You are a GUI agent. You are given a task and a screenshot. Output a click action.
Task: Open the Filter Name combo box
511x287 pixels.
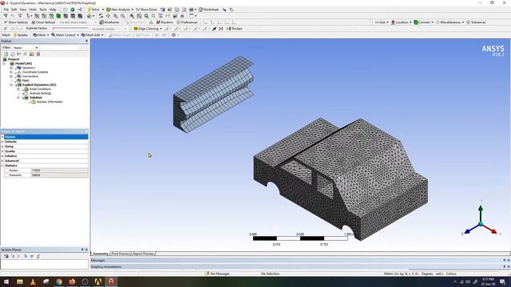(26, 48)
